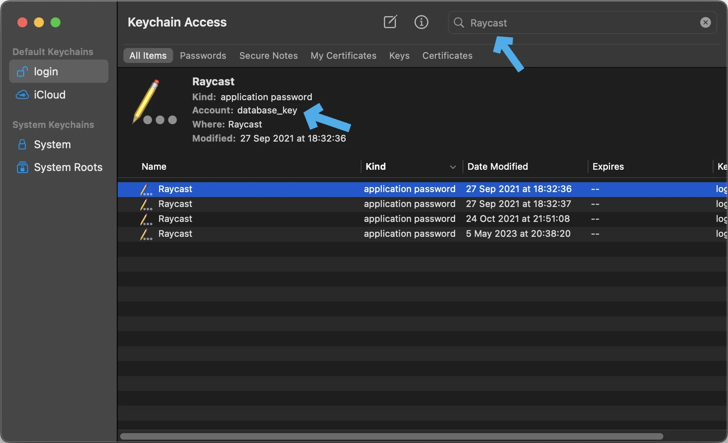Viewport: 728px width, 443px height.
Task: Click the large pencil password icon
Action: coord(154,102)
